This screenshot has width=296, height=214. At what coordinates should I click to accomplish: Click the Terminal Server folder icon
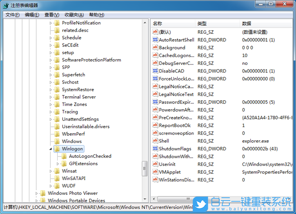click(x=57, y=97)
